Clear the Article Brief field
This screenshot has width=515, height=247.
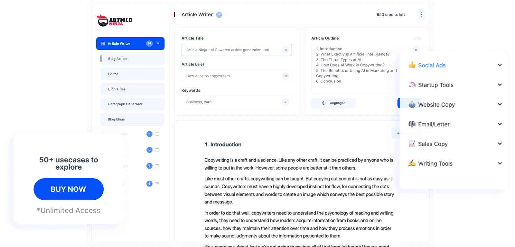pos(286,76)
